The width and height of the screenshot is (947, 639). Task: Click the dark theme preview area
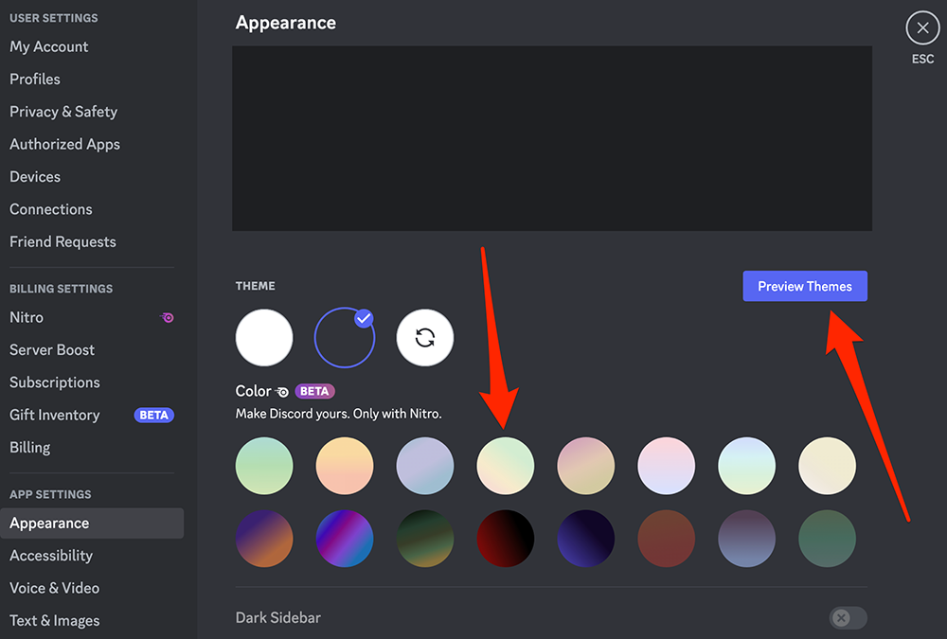pyautogui.click(x=552, y=138)
